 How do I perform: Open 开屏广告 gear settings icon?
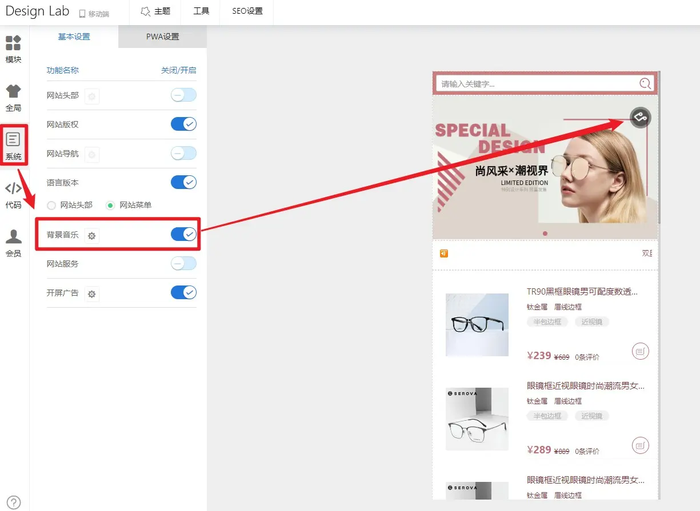[x=91, y=294]
